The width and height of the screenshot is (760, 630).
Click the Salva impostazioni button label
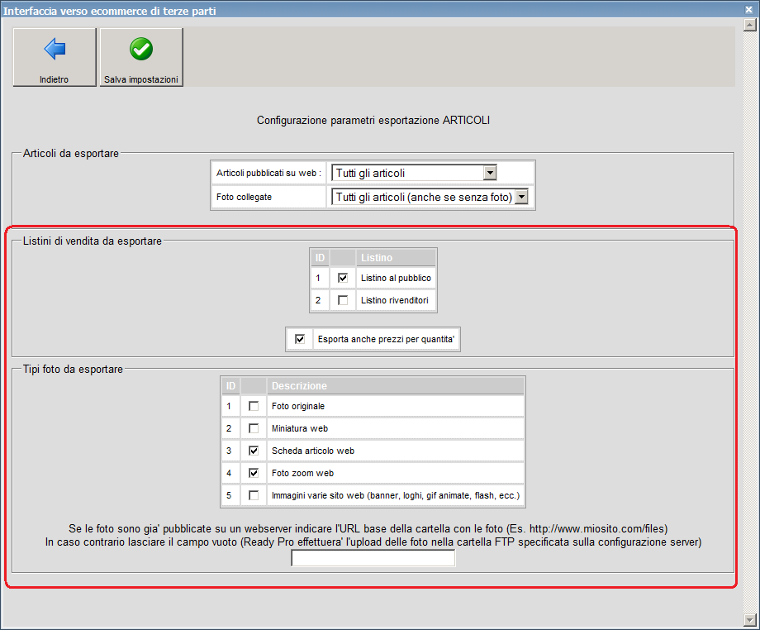[x=141, y=79]
